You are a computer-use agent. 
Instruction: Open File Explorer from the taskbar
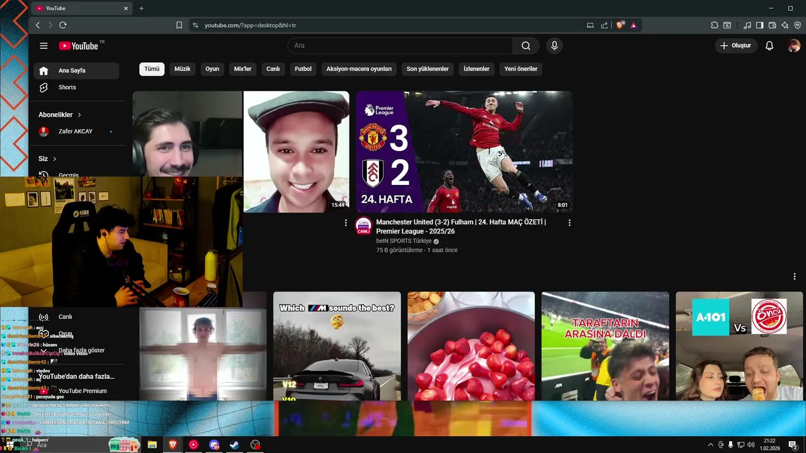pyautogui.click(x=152, y=445)
